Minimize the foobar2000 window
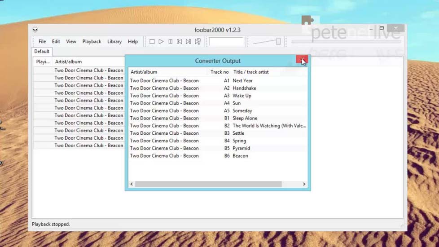Image resolution: width=439 pixels, height=247 pixels. tap(371, 28)
